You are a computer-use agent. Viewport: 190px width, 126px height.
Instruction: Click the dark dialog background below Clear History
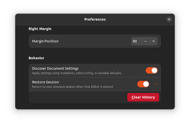click(x=95, y=106)
